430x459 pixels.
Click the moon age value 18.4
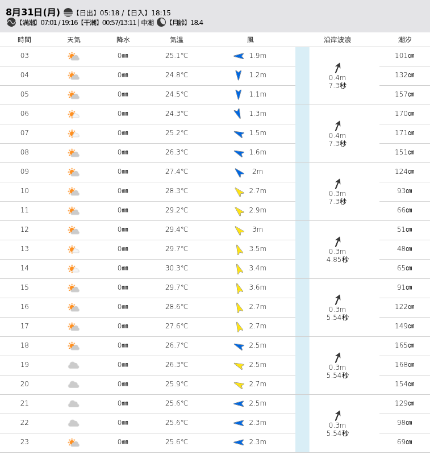coord(197,23)
